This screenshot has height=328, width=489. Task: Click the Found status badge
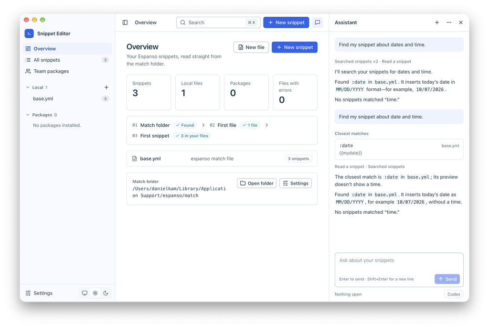[x=185, y=125]
